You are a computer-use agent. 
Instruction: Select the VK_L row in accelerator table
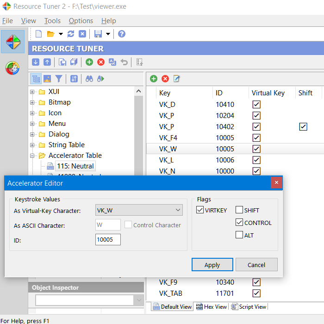click(x=235, y=160)
